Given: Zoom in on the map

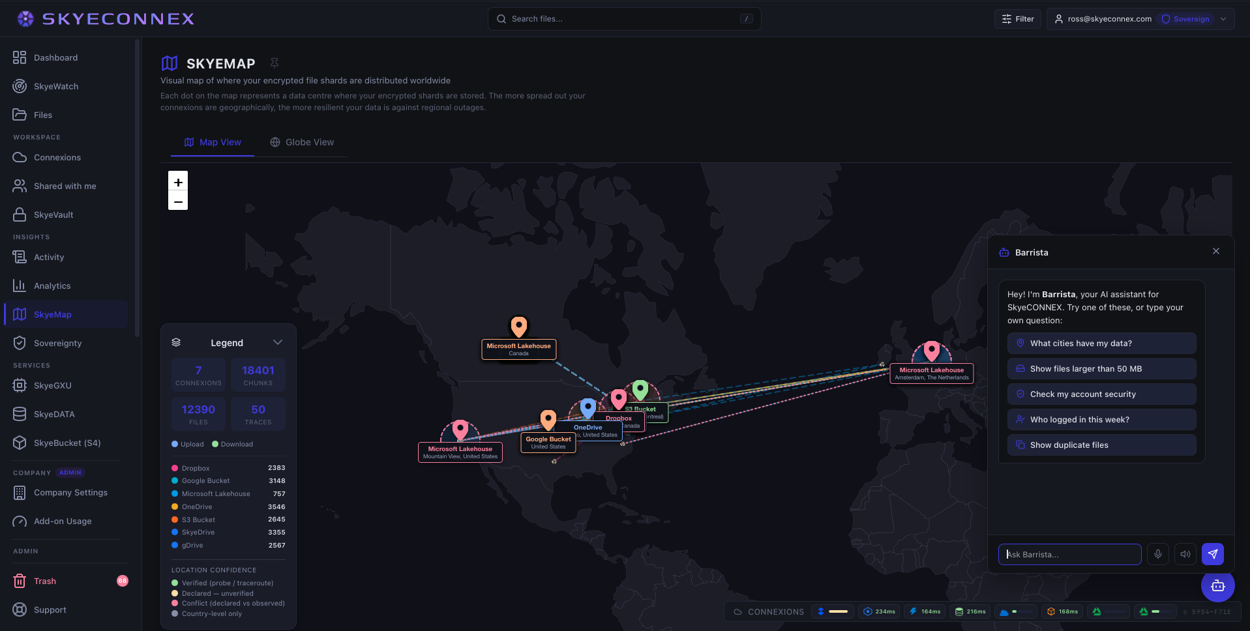Looking at the screenshot, I should 178,181.
